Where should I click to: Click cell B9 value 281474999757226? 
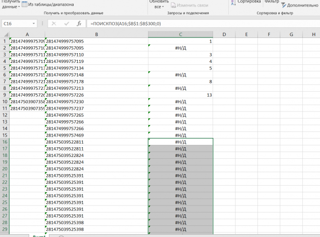click(96, 95)
